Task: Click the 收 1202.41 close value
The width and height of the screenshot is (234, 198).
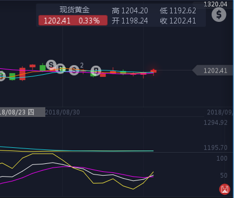Action: [x=178, y=21]
